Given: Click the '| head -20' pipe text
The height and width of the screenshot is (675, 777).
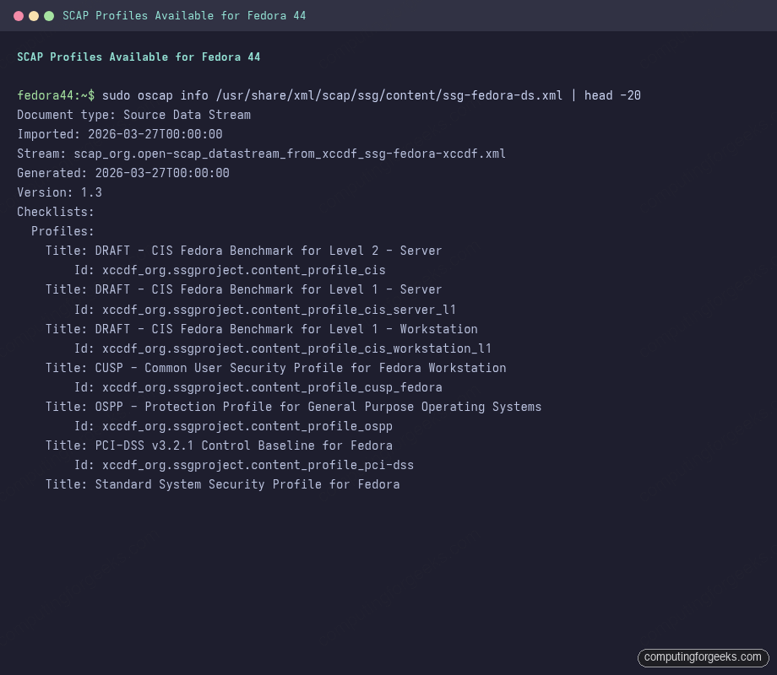Looking at the screenshot, I should tap(606, 95).
